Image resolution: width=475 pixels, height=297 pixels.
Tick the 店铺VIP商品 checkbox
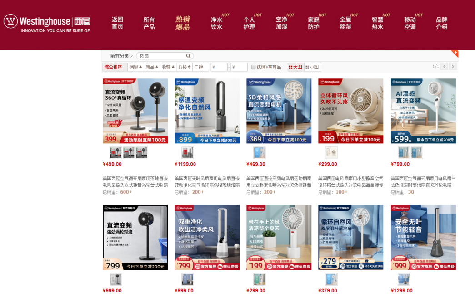pos(253,67)
